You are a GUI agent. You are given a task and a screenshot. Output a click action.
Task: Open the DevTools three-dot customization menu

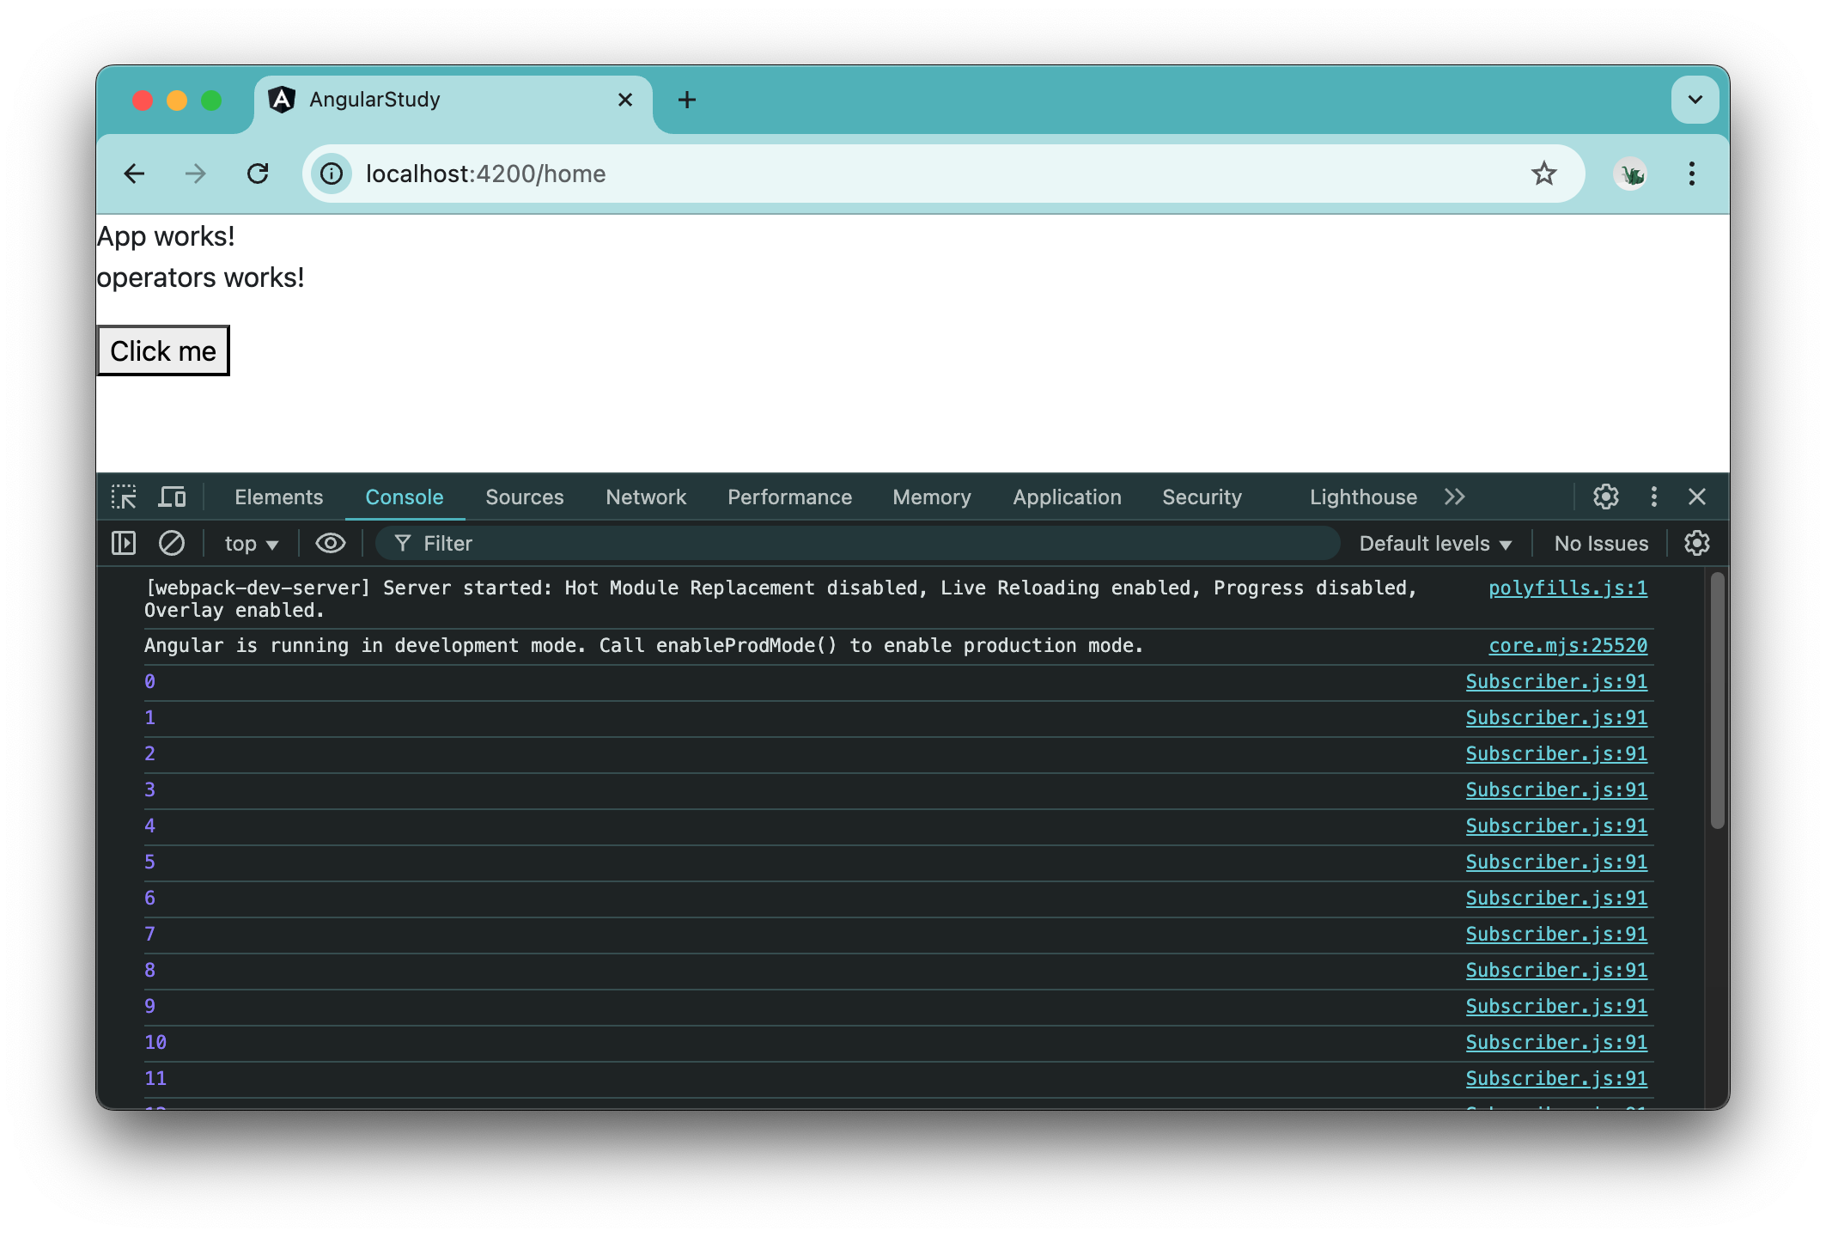pyautogui.click(x=1652, y=497)
